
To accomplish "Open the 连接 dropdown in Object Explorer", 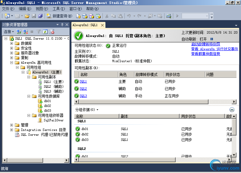I will point(9,32).
